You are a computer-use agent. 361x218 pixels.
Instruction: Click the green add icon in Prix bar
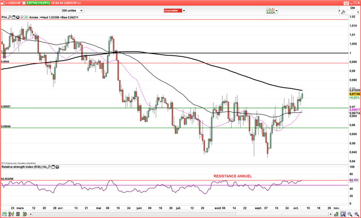[x=26, y=17]
